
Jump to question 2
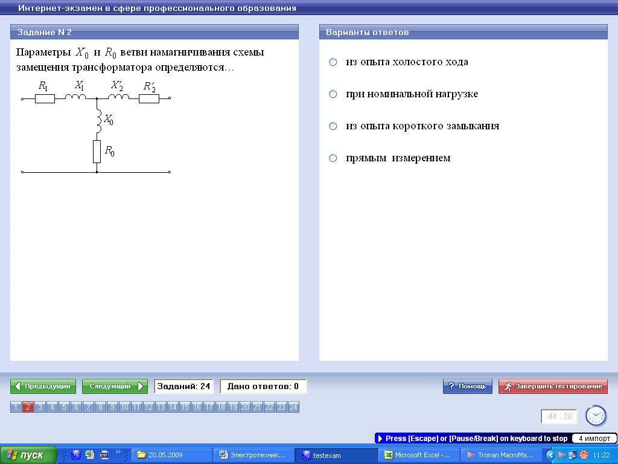pos(28,407)
